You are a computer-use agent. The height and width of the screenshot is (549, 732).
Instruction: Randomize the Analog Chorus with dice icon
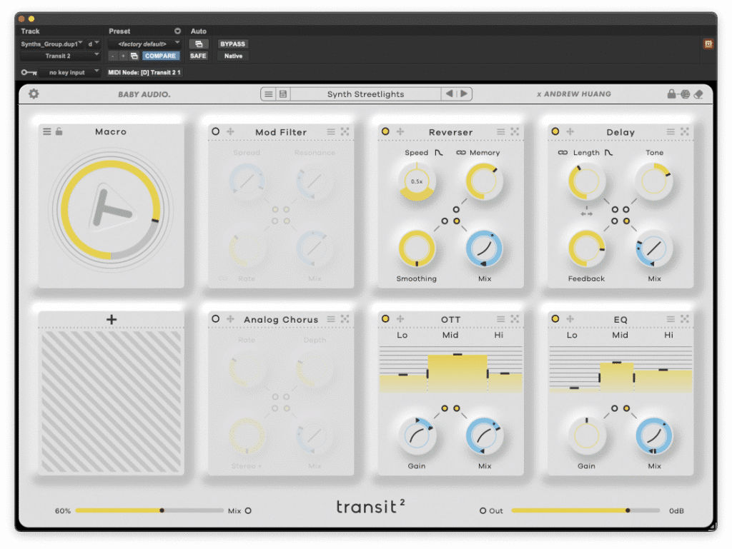point(345,319)
